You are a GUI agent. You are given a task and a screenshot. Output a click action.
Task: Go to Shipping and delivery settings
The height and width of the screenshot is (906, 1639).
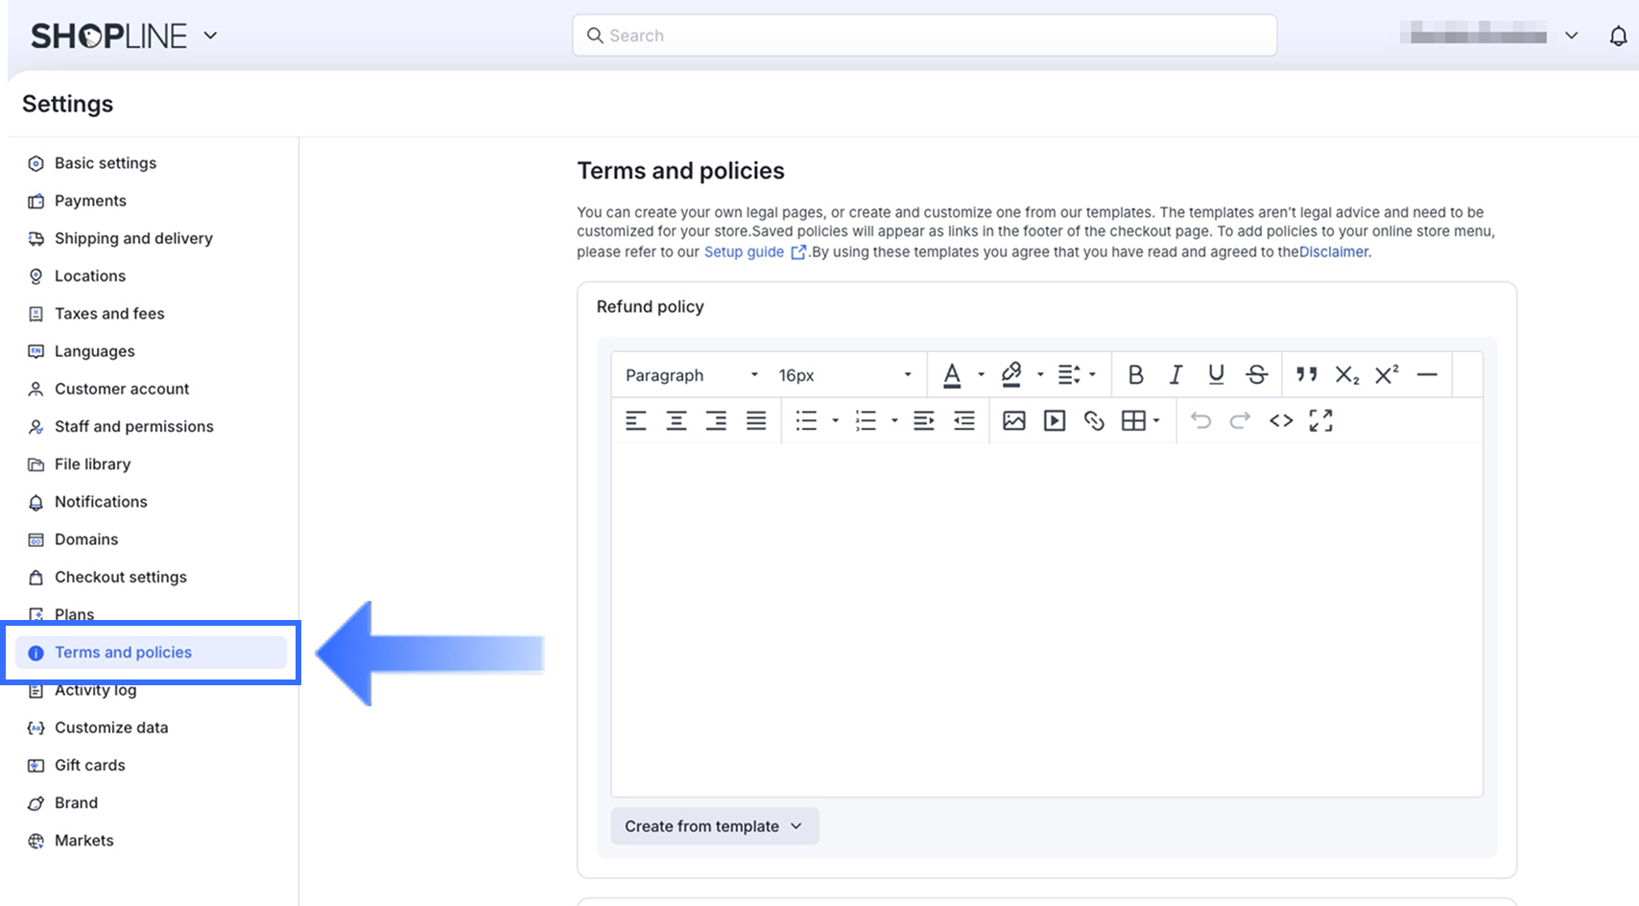click(x=133, y=238)
